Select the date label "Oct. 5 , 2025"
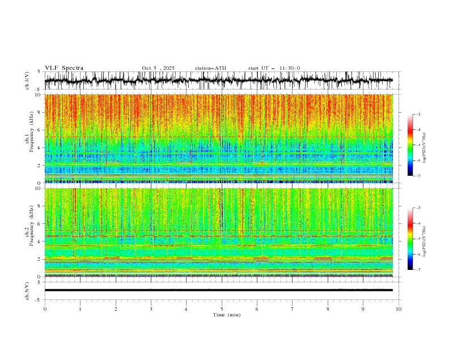Screen dimensions: 449x347 click(x=158, y=68)
